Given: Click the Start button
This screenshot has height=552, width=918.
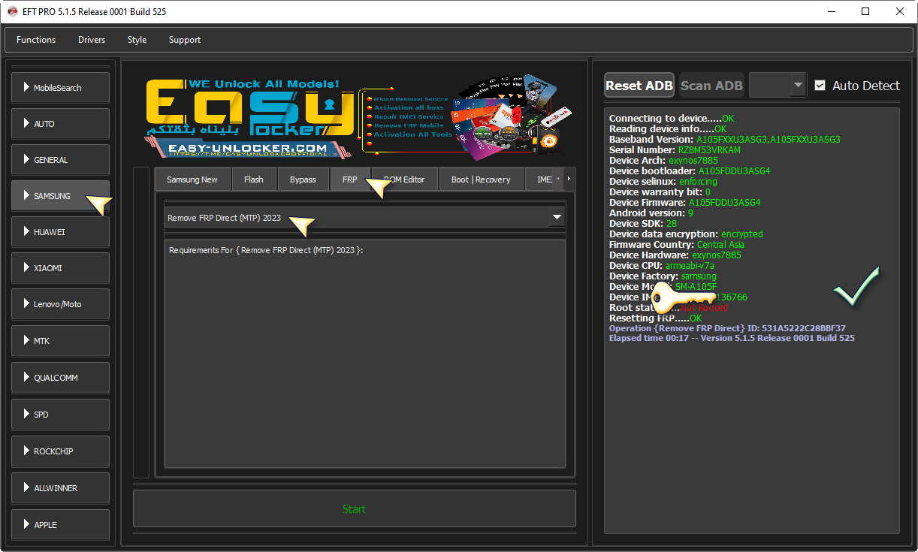Looking at the screenshot, I should click(355, 509).
